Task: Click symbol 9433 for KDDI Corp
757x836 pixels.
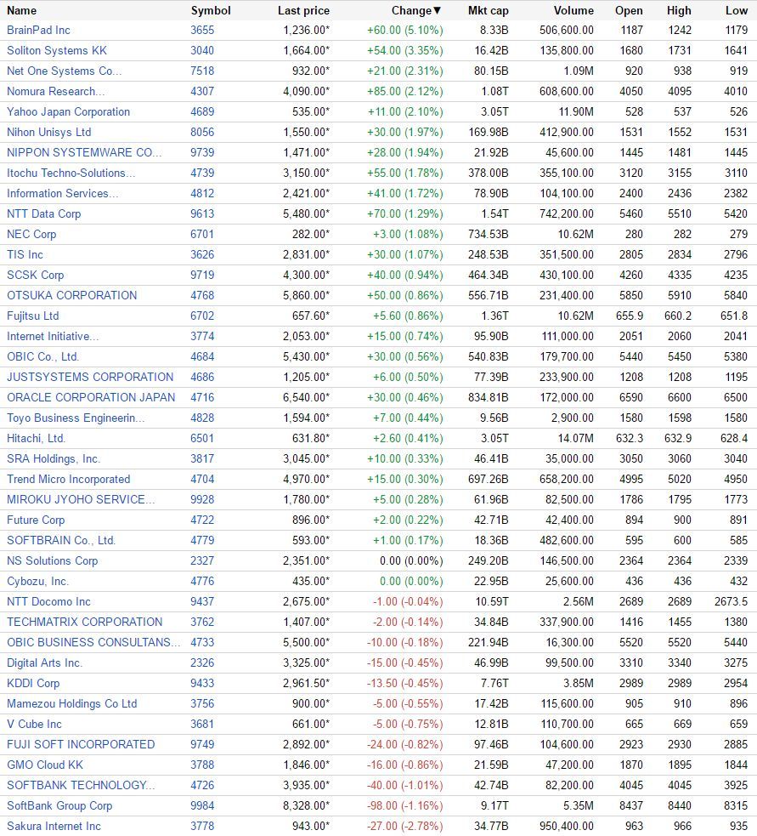Action: pyautogui.click(x=202, y=683)
